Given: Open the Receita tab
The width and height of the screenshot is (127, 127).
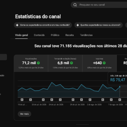Looking at the screenshot, I should click(x=69, y=35).
